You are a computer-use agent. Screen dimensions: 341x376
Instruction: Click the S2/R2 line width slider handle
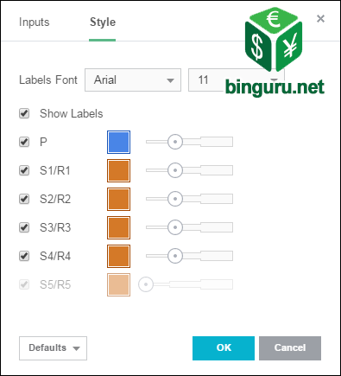pyautogui.click(x=175, y=199)
